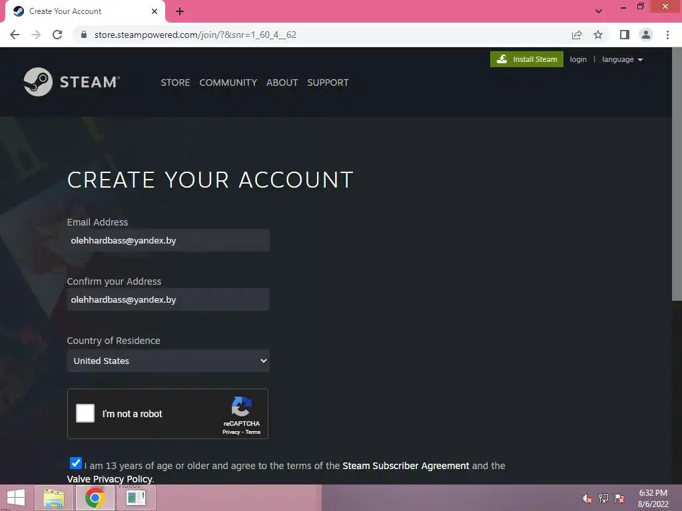Click the muted volume tray icon

tap(587, 498)
